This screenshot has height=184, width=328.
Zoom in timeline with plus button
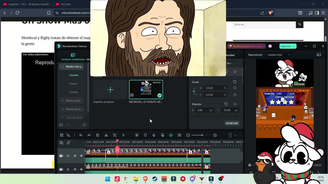pyautogui.click(x=215, y=135)
